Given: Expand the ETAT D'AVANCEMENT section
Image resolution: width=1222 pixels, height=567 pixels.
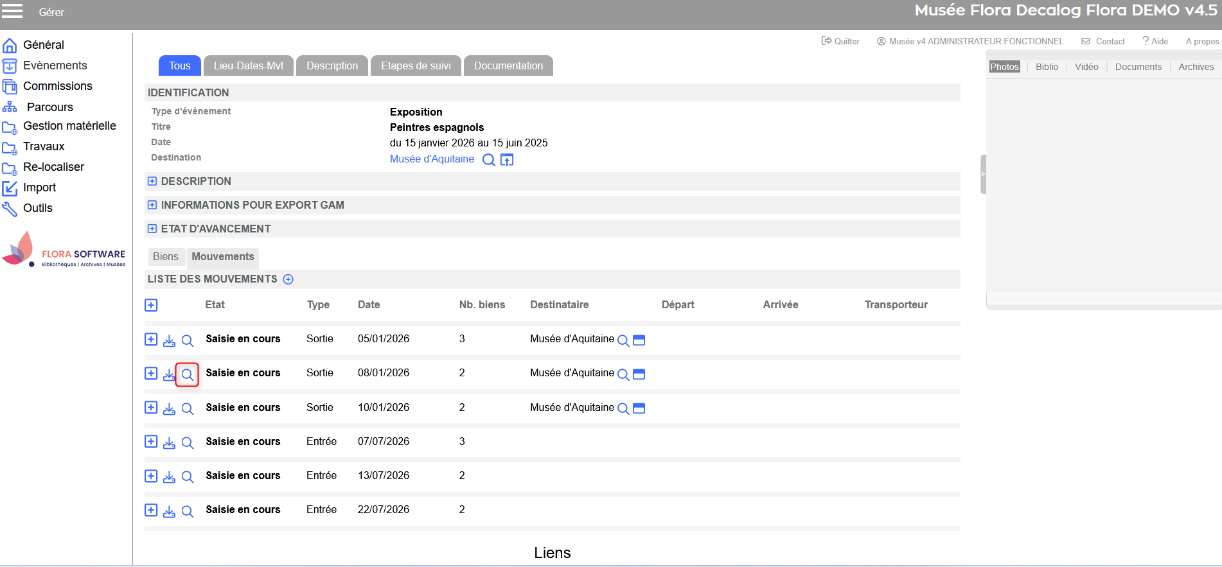Looking at the screenshot, I should pos(152,229).
